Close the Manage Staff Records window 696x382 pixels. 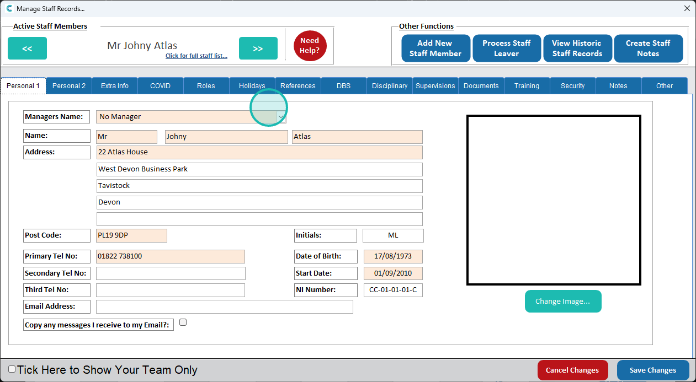pos(687,9)
